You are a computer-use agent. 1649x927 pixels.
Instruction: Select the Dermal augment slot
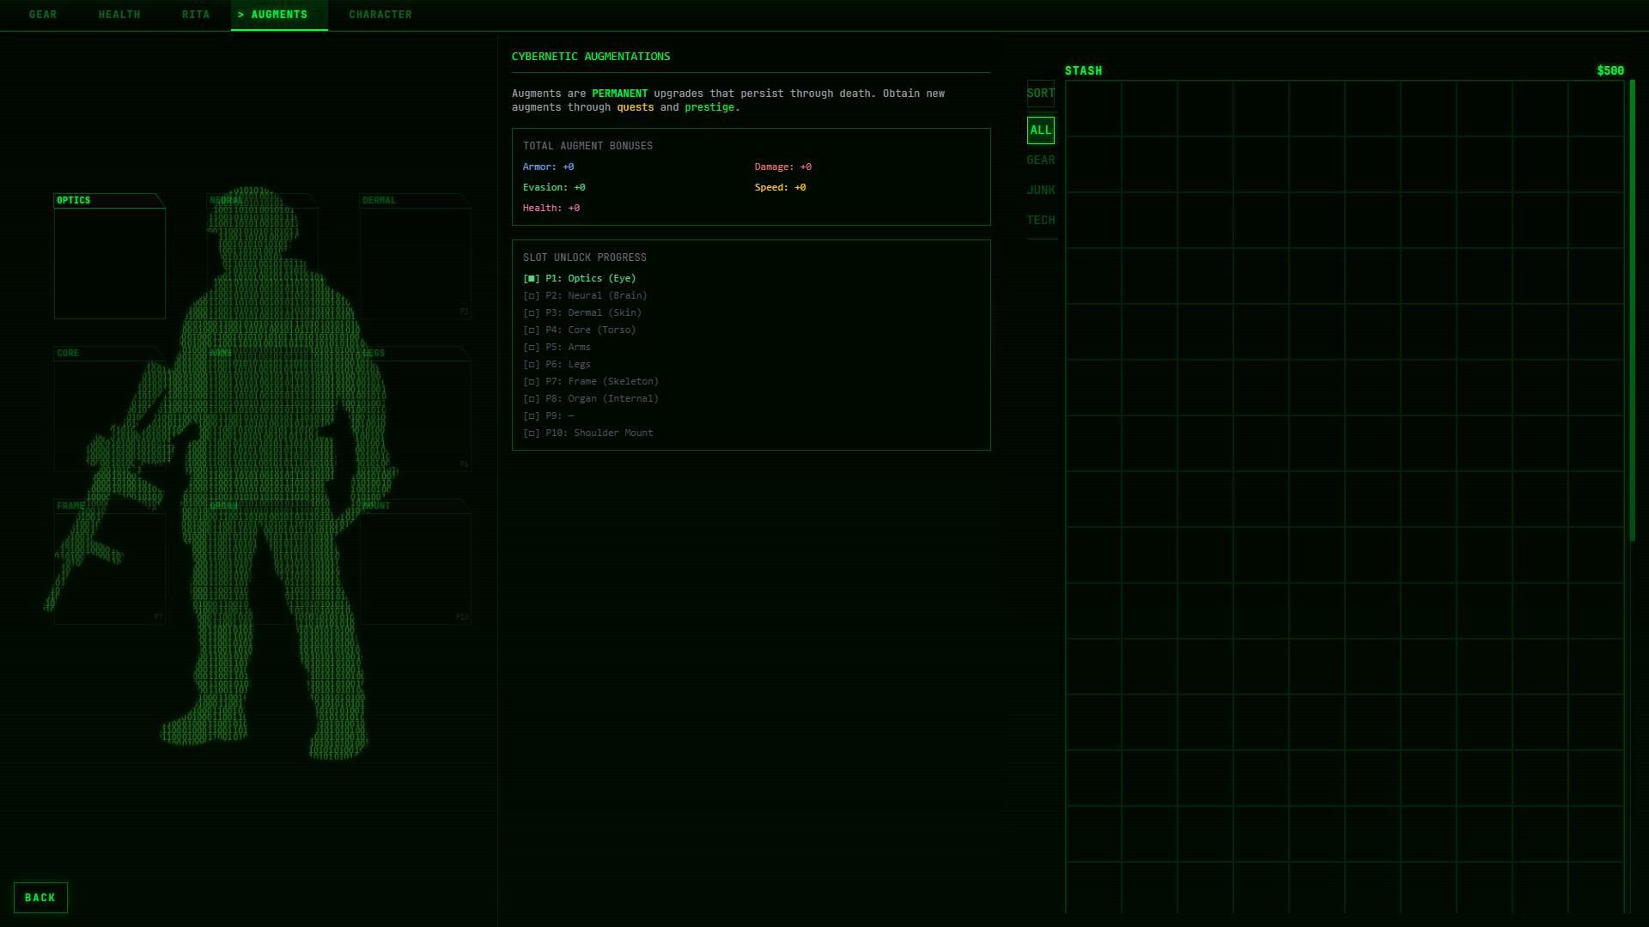pyautogui.click(x=415, y=257)
